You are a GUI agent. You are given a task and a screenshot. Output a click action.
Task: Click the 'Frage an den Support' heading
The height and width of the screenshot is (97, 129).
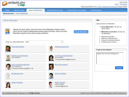click(x=104, y=50)
